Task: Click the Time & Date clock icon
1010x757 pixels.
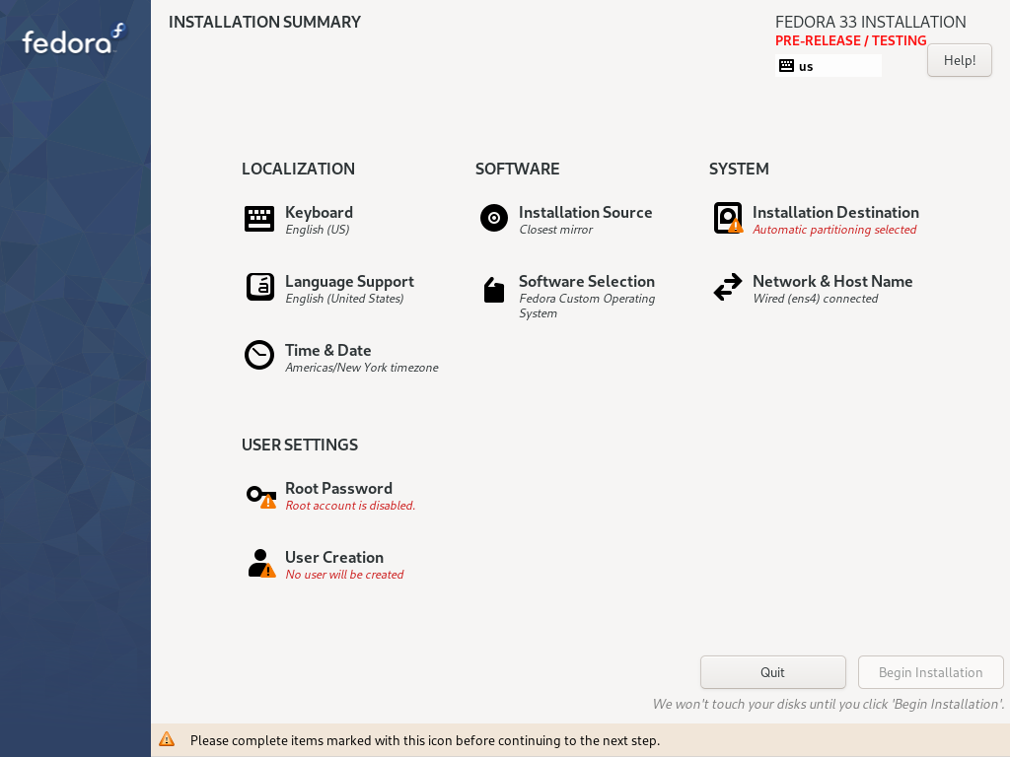Action: (x=259, y=355)
